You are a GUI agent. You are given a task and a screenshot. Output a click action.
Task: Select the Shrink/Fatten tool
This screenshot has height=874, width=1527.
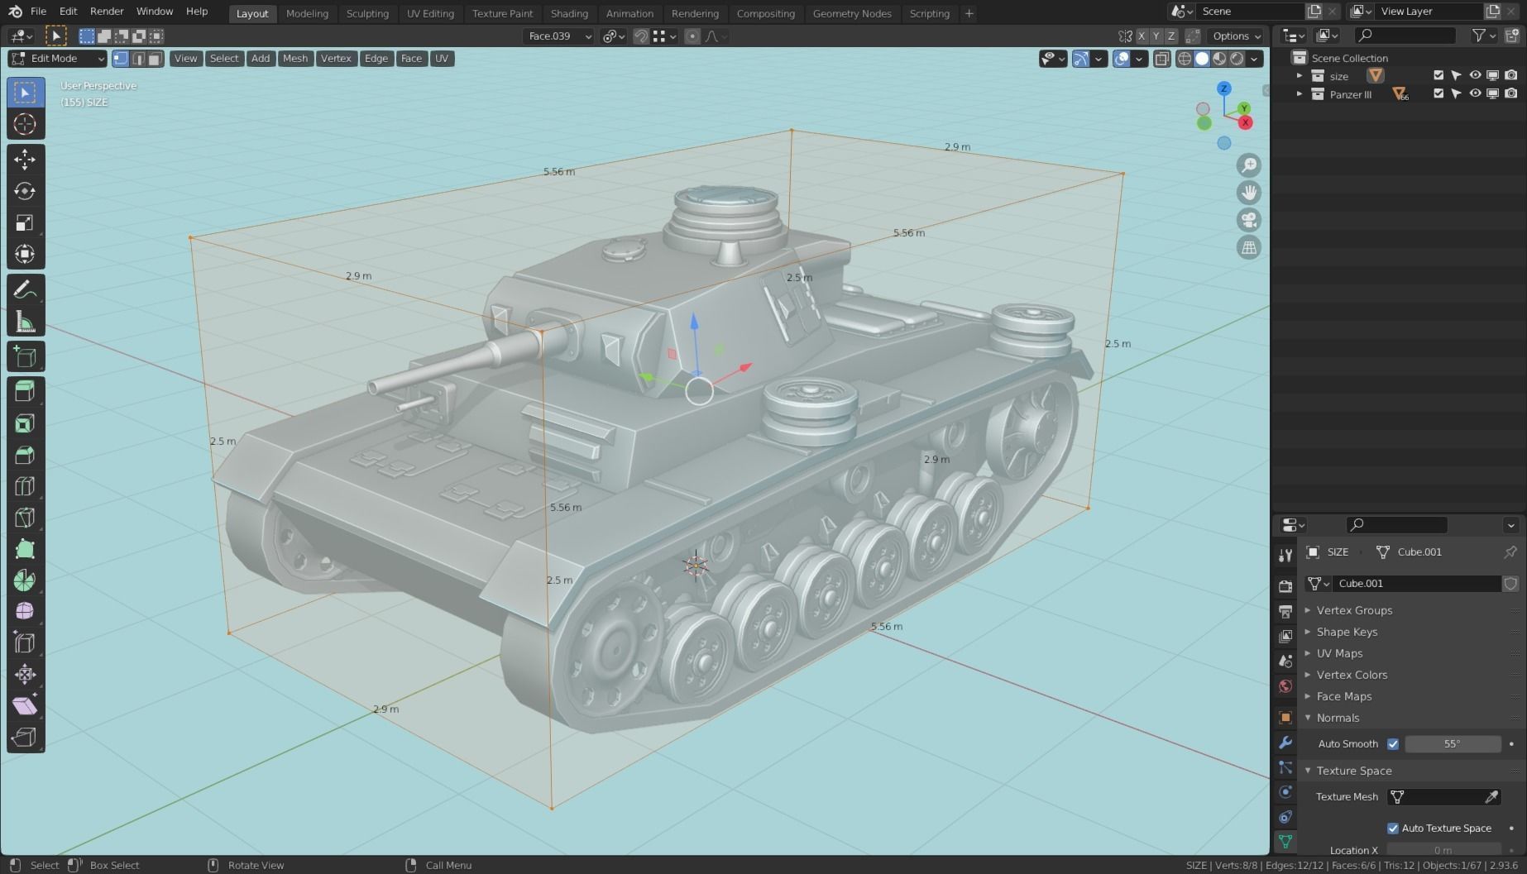(x=25, y=674)
